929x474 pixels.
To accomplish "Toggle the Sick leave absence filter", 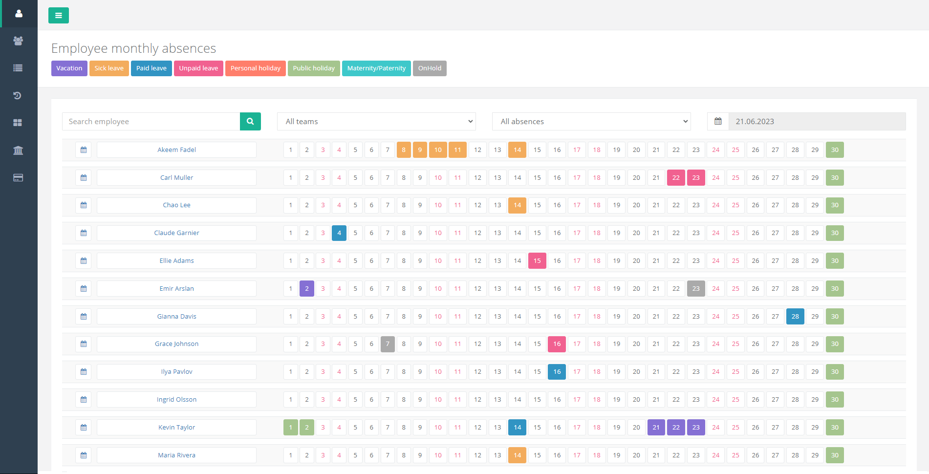I will [x=108, y=68].
